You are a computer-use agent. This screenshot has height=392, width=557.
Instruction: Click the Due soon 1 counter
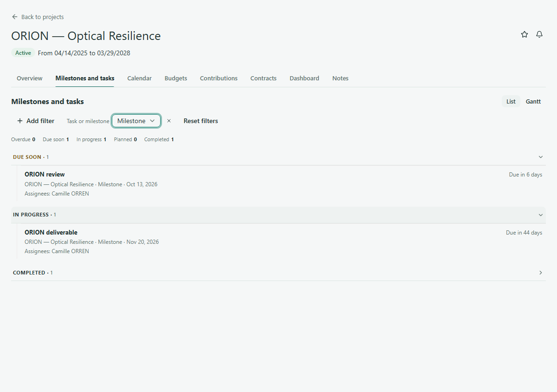(x=56, y=139)
